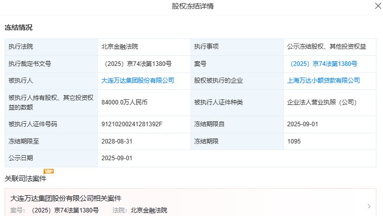Select the 执行事项 label cell
The width and height of the screenshot is (383, 216).
coord(237,47)
